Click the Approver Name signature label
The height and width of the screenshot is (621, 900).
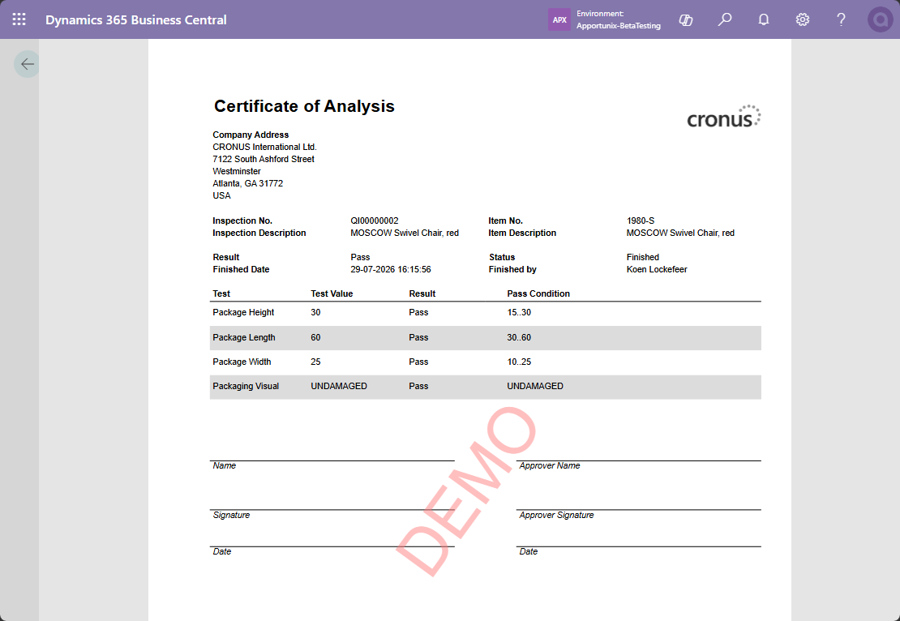pyautogui.click(x=549, y=466)
